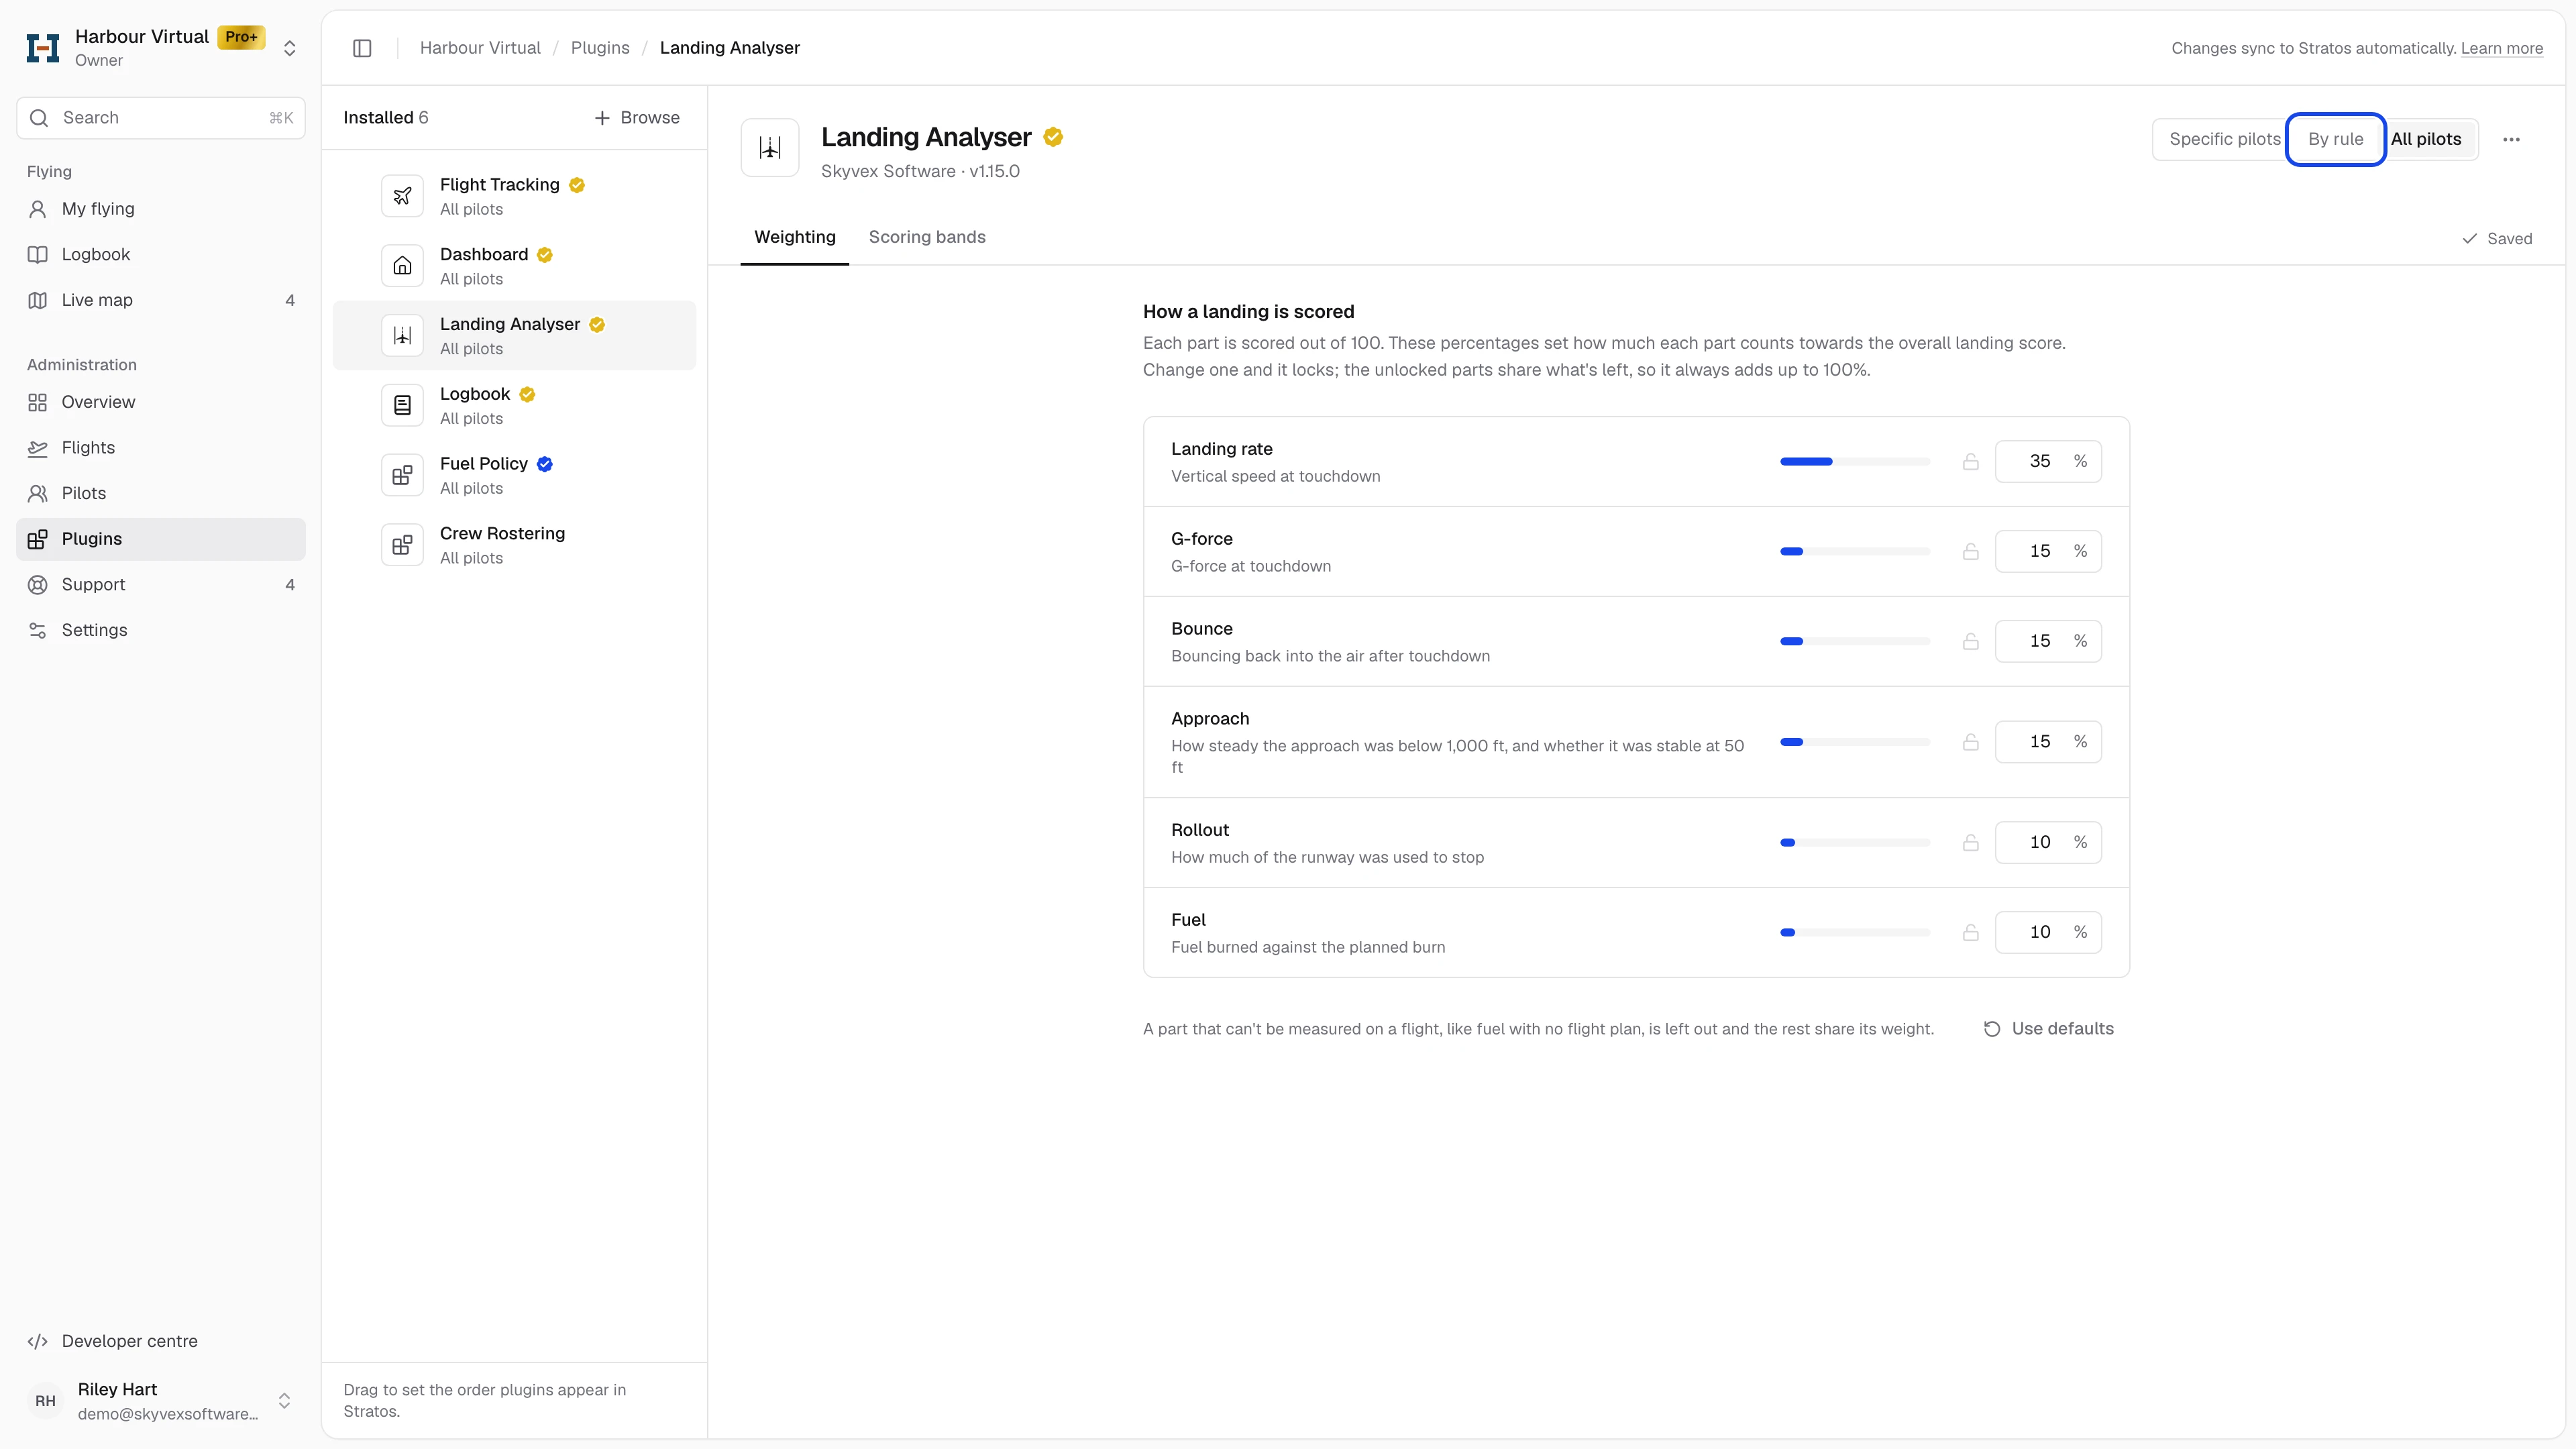Viewport: 2576px width, 1449px height.
Task: Toggle the lock for Landing rate
Action: [1970, 462]
